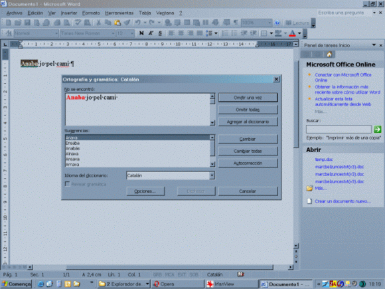This screenshot has height=289, width=385.
Task: Open the Edición menu
Action: pos(35,13)
